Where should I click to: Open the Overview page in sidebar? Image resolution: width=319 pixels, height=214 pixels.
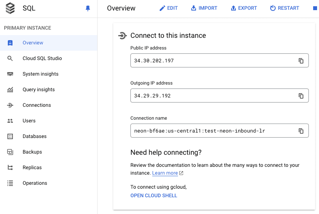[33, 43]
